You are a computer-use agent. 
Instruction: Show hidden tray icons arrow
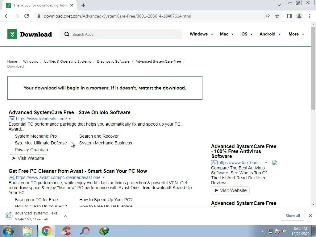(262, 231)
